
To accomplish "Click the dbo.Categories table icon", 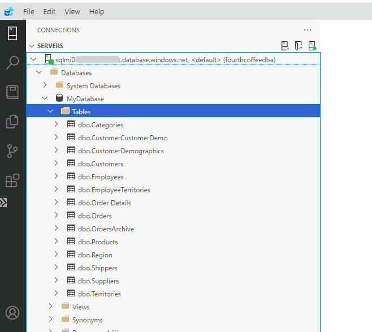I will (x=71, y=124).
